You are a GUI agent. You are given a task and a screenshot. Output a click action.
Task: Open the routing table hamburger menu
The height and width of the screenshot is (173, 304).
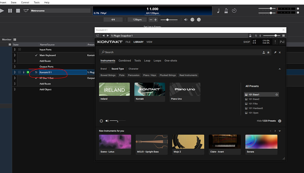[10, 45]
